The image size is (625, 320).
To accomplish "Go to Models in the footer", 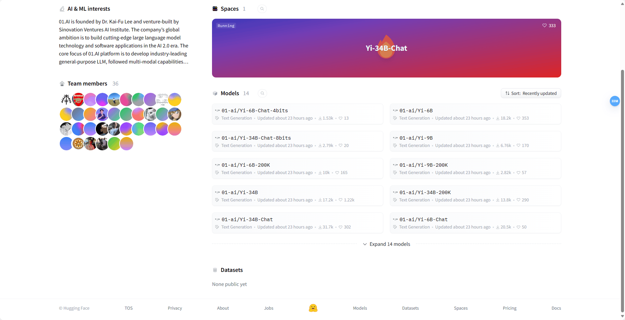I will pyautogui.click(x=360, y=308).
